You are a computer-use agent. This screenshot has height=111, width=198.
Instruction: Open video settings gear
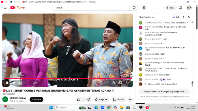[113, 83]
